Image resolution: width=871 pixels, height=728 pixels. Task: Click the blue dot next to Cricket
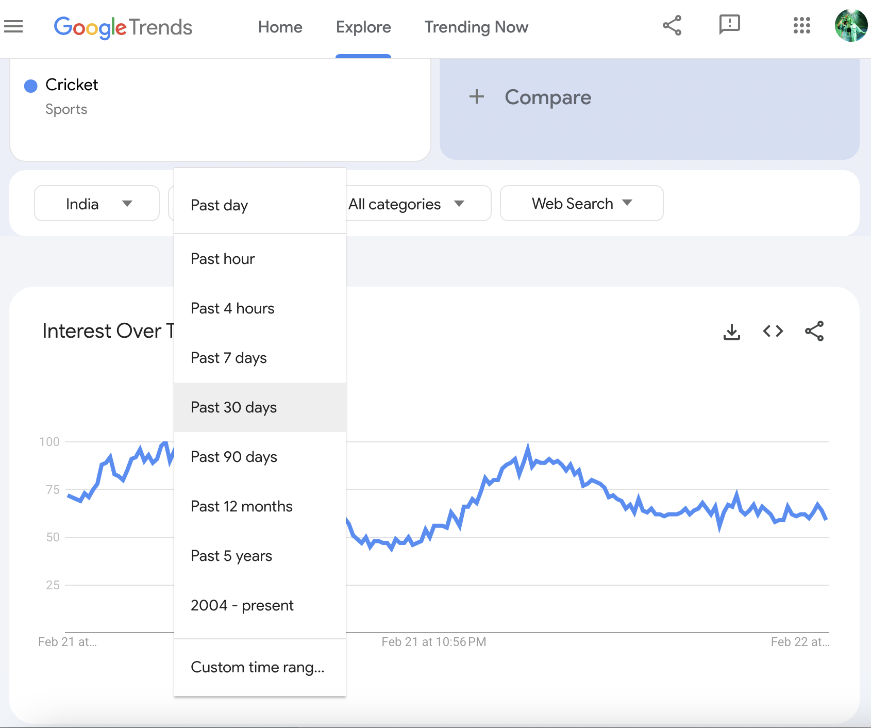31,86
